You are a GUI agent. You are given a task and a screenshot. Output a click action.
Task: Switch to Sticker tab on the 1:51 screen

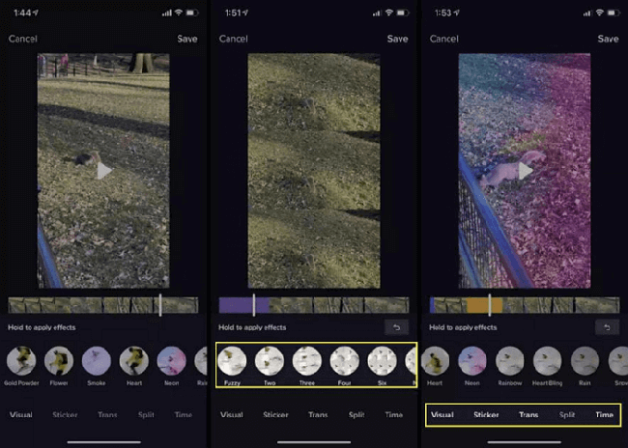click(x=275, y=415)
